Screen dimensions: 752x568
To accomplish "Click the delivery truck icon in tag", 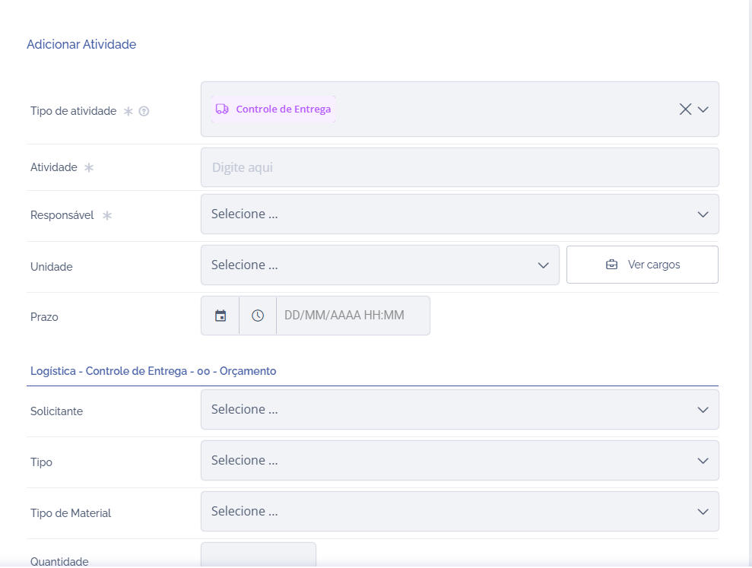I will pos(222,109).
